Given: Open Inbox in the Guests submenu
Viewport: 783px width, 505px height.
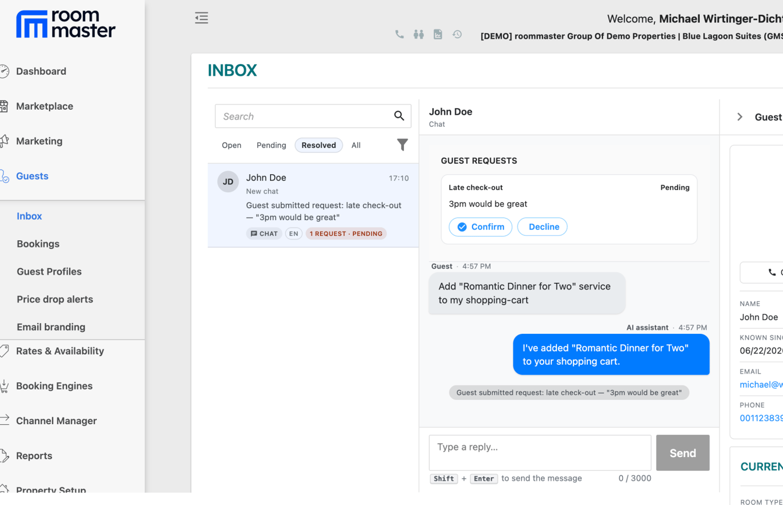Looking at the screenshot, I should (29, 216).
